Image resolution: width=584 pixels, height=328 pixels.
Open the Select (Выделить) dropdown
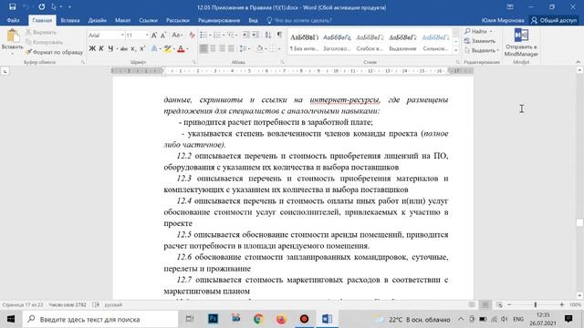click(x=481, y=50)
